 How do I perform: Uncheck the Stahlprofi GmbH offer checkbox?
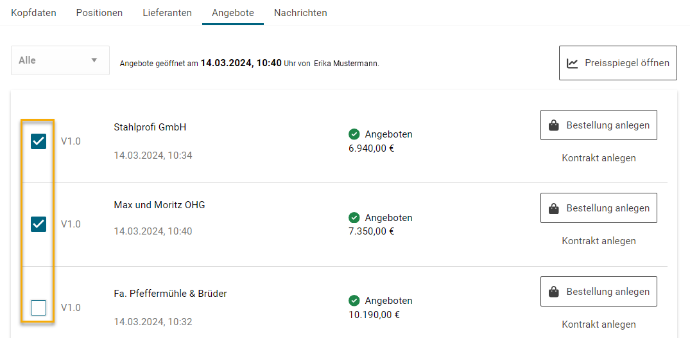[39, 141]
